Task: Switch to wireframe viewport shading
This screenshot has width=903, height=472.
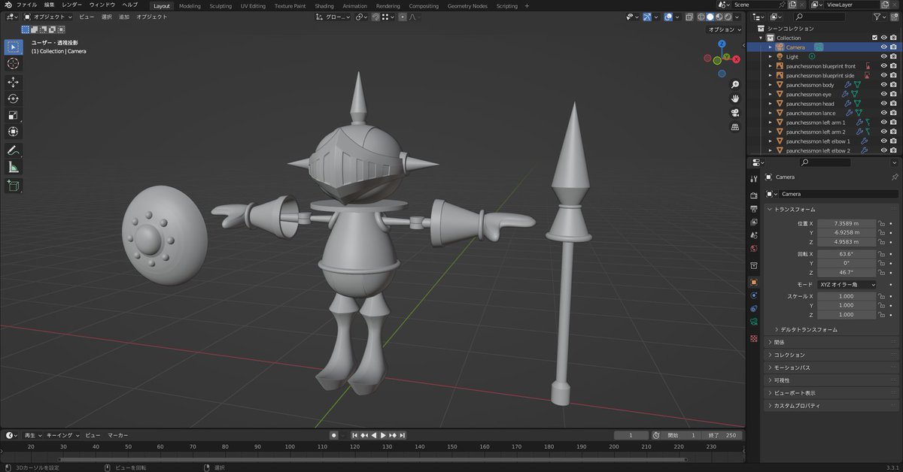Action: [x=701, y=17]
